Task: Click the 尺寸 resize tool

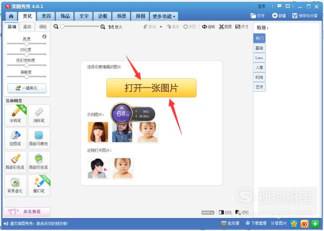Action: 242,26
